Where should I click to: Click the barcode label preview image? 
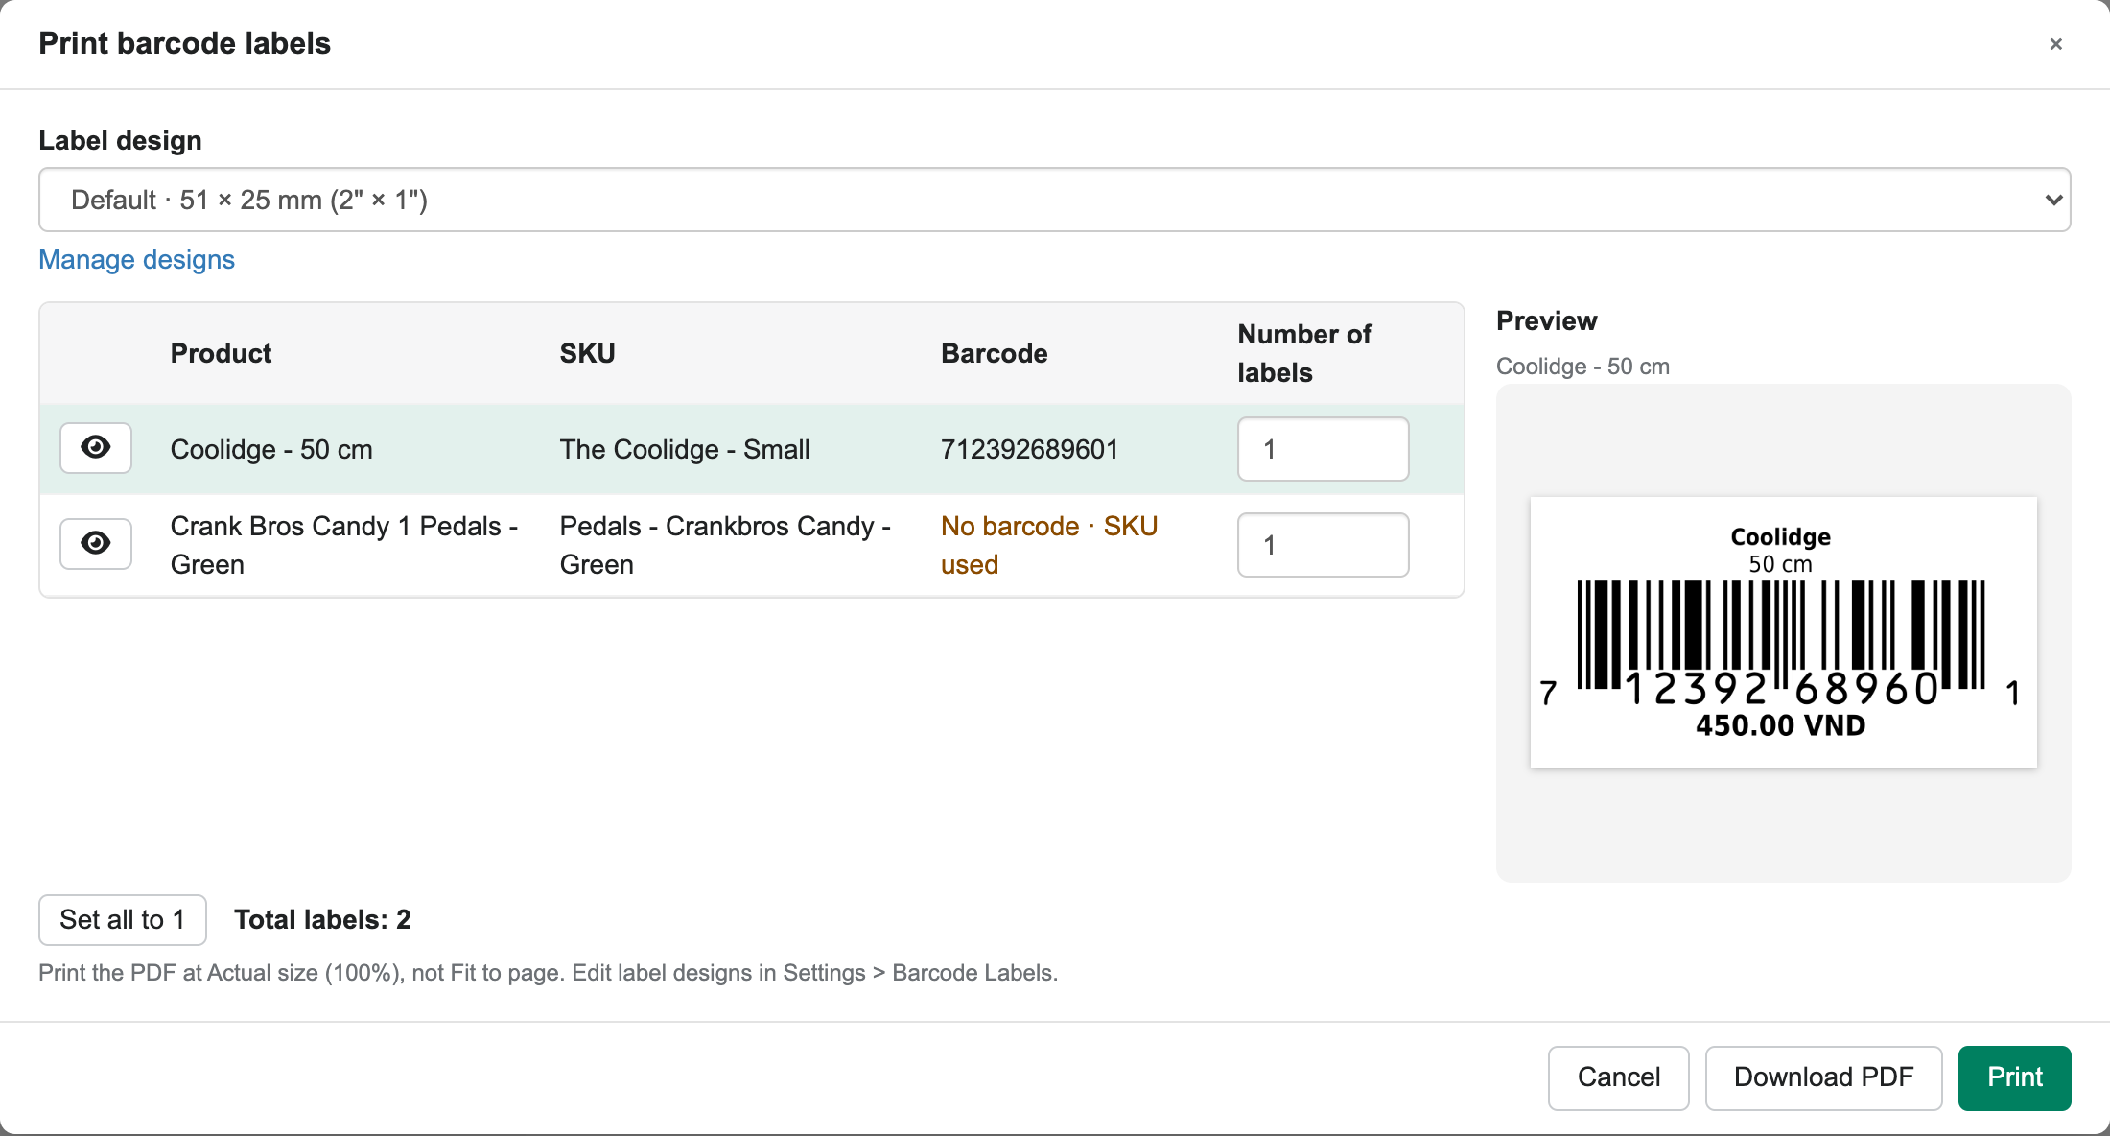coord(1783,632)
